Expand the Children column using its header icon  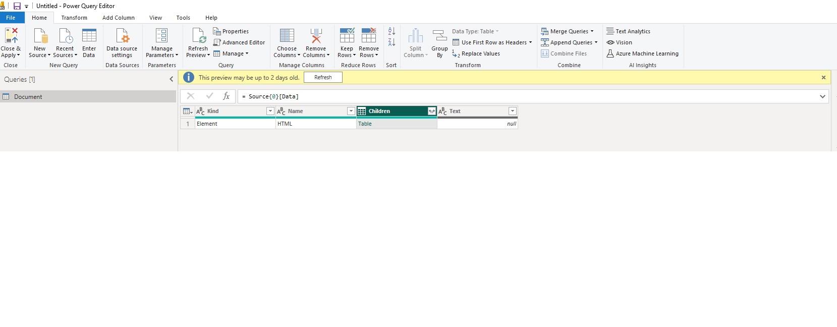pyautogui.click(x=431, y=111)
